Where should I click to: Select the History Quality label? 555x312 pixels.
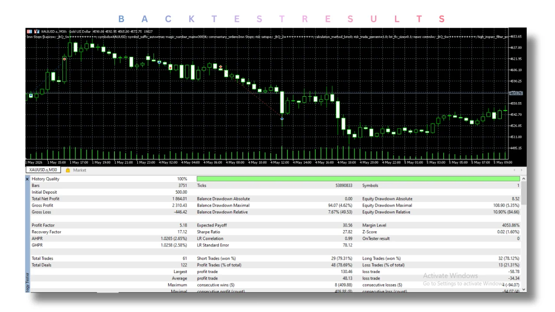click(x=46, y=179)
